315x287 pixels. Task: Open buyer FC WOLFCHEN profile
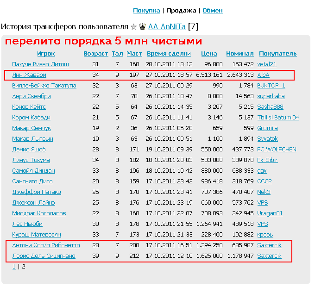(277, 150)
